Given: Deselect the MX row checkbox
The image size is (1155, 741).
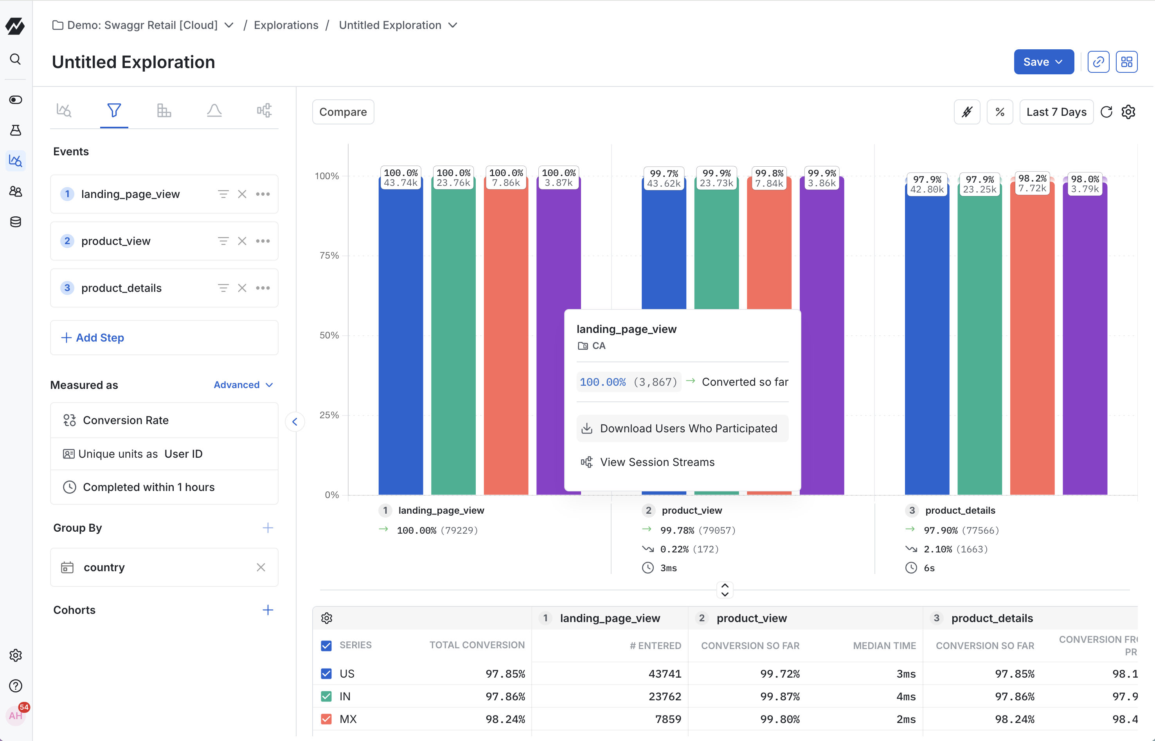Looking at the screenshot, I should [327, 719].
